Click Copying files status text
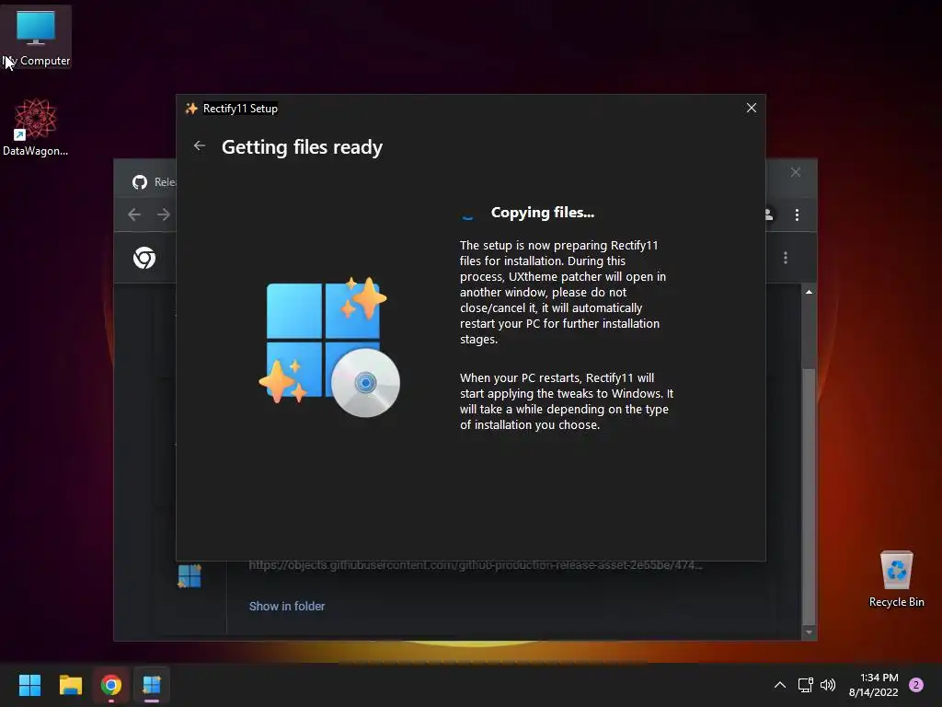The image size is (942, 707). [x=543, y=213]
